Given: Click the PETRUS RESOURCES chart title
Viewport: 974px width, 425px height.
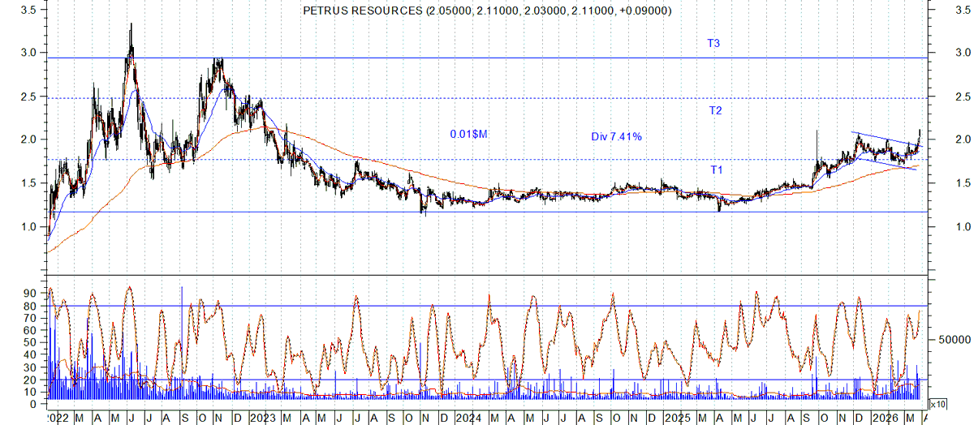Looking at the screenshot, I should (x=487, y=11).
